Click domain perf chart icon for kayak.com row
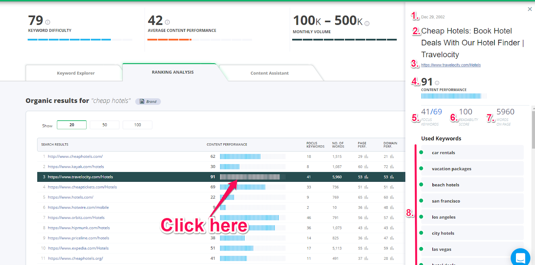The image size is (535, 265). click(x=392, y=167)
